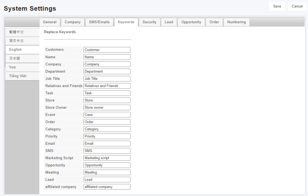The height and width of the screenshot is (196, 308).
Task: Focus the Event replacement field containing Case
Action: 107,115
